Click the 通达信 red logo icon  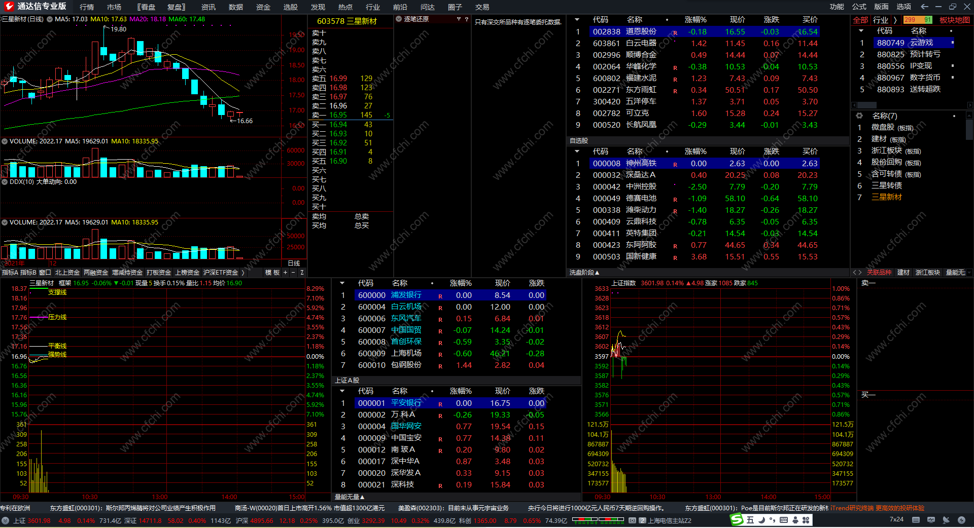click(x=9, y=6)
